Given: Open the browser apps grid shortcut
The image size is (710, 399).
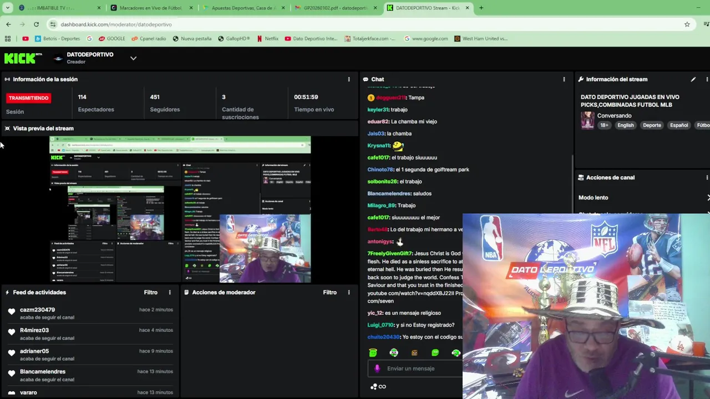Looking at the screenshot, I should point(8,39).
